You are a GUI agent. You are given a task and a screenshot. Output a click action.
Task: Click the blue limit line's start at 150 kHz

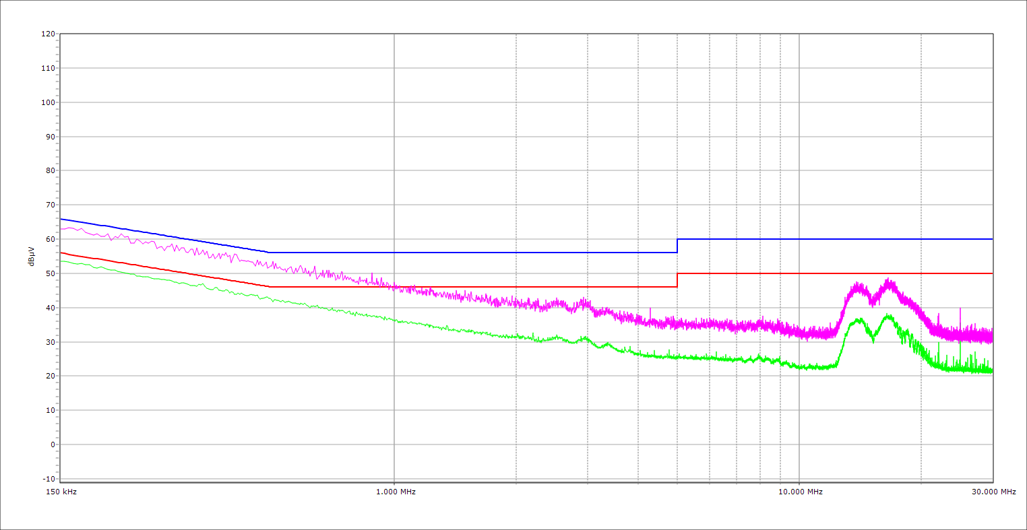(61, 219)
